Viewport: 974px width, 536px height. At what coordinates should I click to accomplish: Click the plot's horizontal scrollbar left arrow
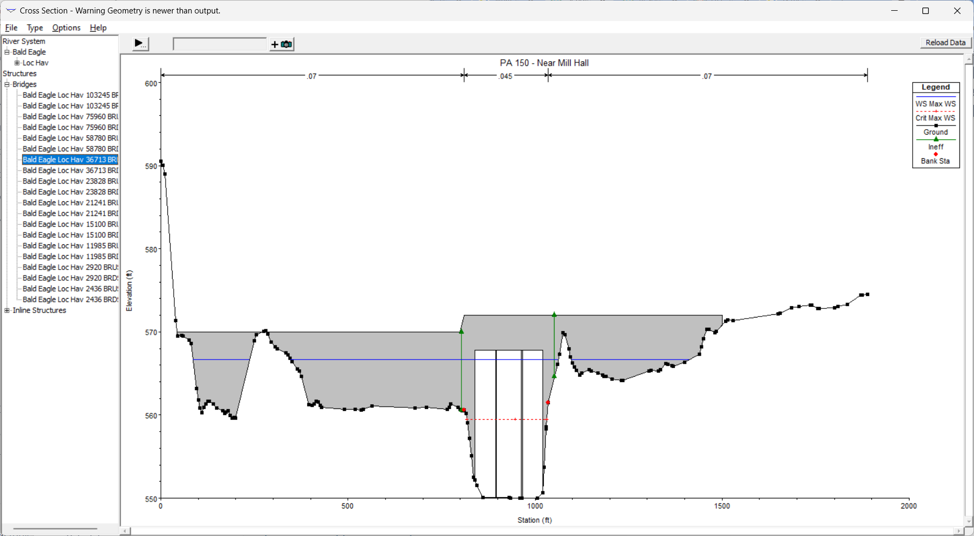(125, 531)
